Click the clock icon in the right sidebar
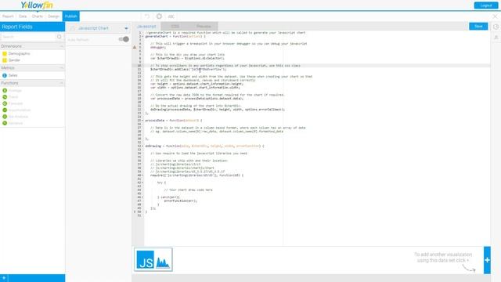Image resolution: width=501 pixels, height=282 pixels. click(x=496, y=27)
